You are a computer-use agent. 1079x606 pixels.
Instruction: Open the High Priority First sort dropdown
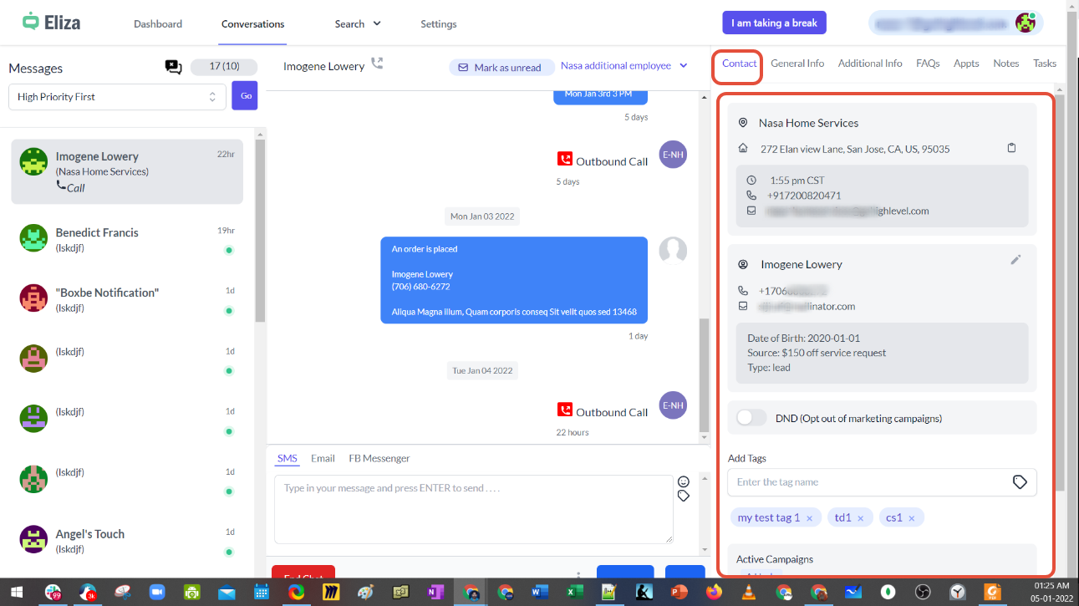[117, 97]
